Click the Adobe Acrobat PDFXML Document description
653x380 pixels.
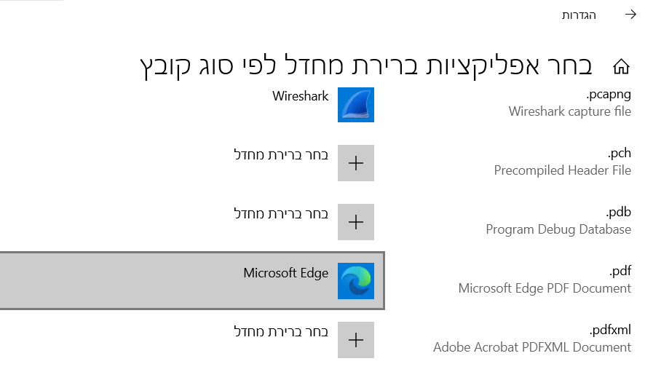click(x=532, y=347)
